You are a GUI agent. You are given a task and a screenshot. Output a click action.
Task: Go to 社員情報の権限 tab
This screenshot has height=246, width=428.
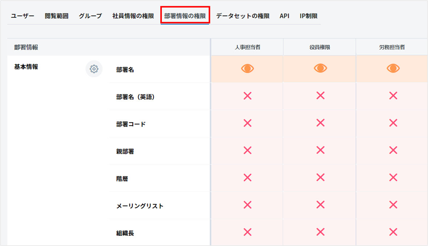tap(133, 16)
